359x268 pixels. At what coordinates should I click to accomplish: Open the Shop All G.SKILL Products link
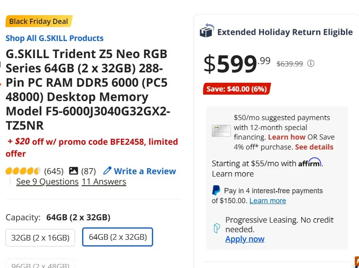(54, 38)
